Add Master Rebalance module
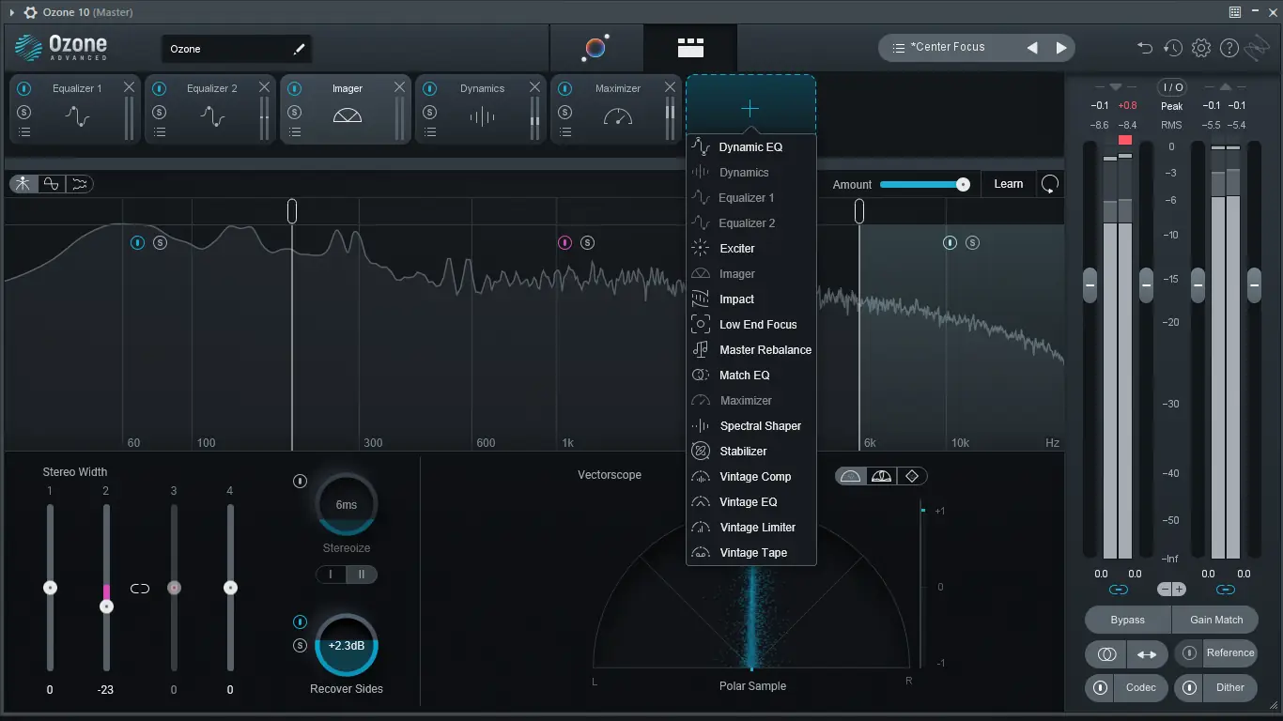 coord(751,350)
